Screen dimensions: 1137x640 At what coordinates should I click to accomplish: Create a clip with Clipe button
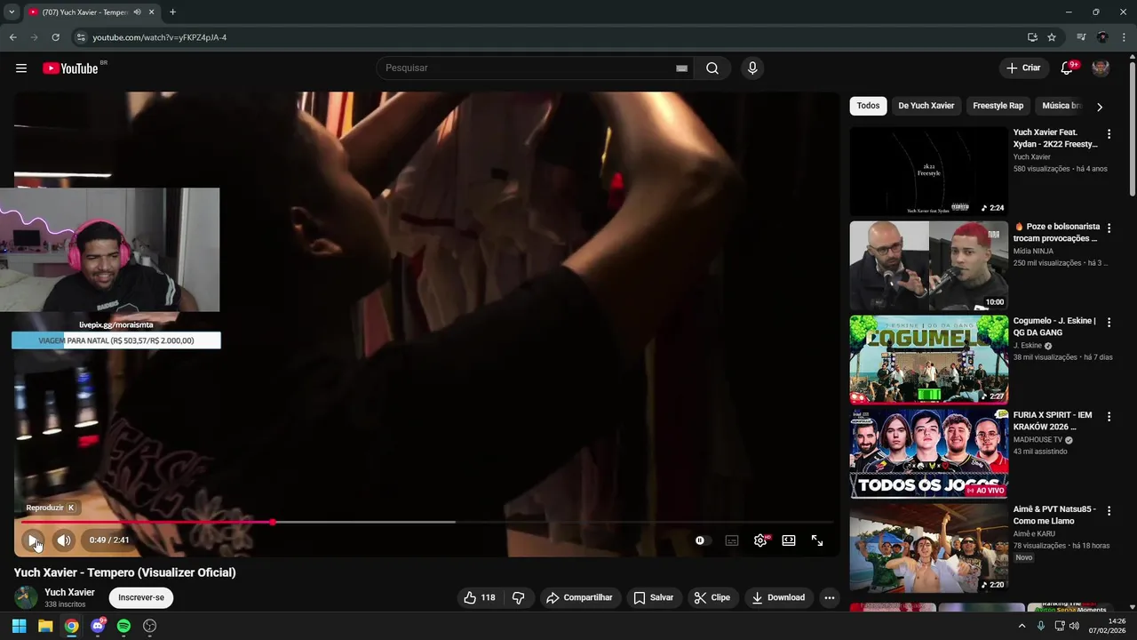712,597
